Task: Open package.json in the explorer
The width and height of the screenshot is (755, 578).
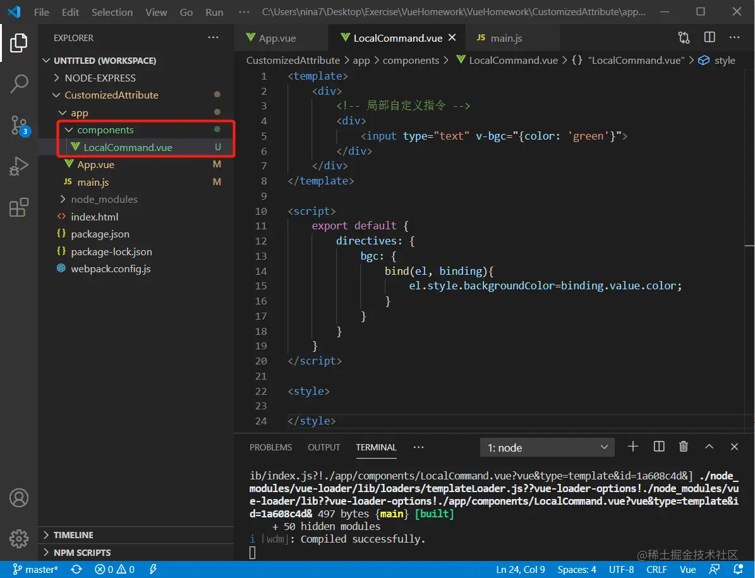Action: click(136, 234)
